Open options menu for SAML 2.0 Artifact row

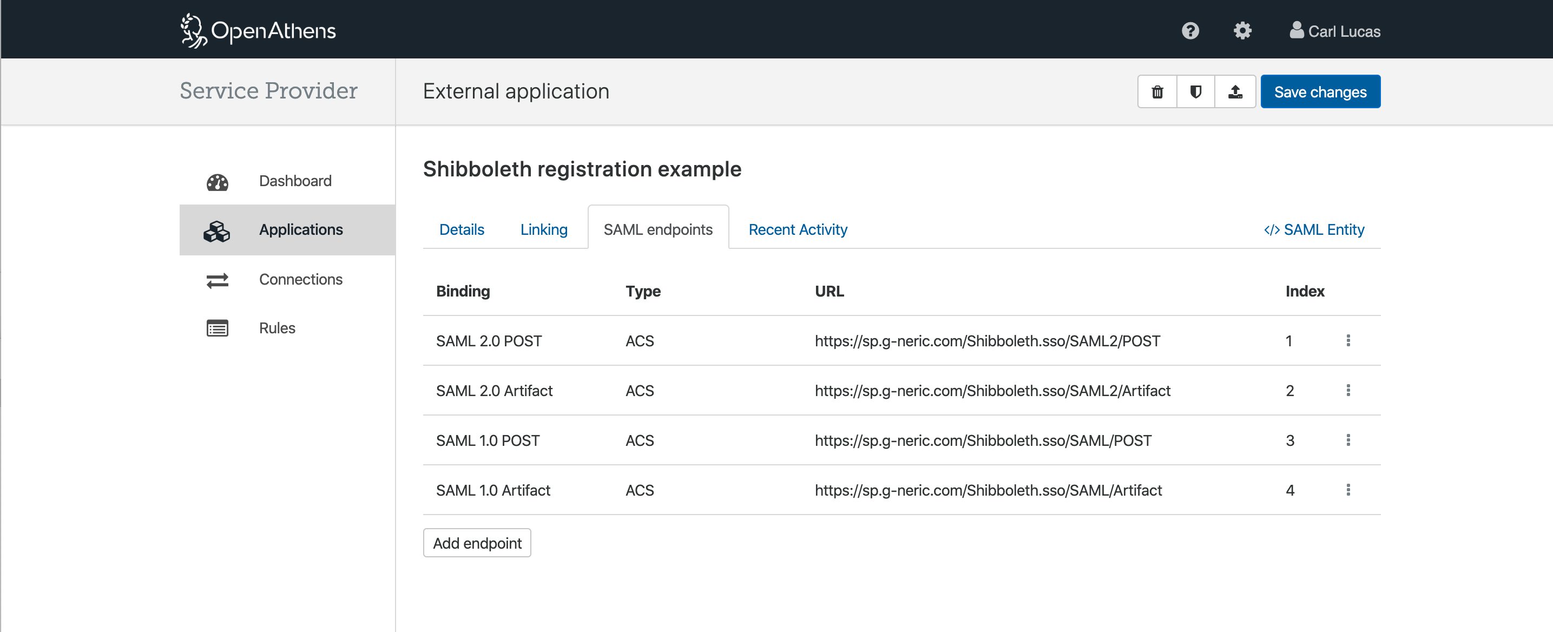click(x=1348, y=391)
